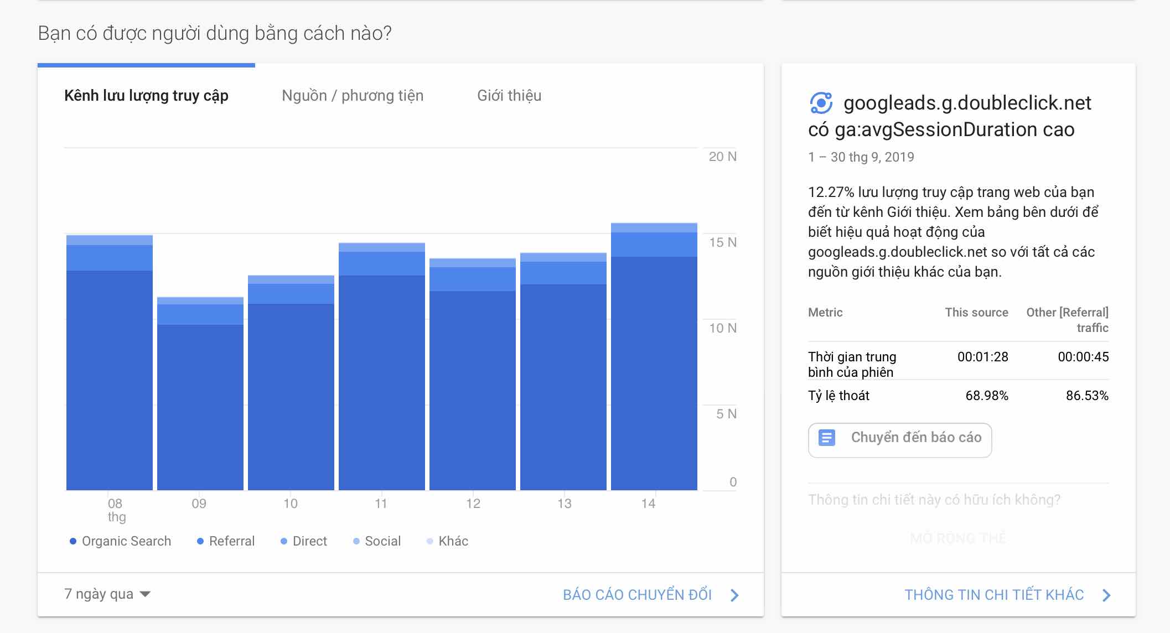Click the chevron arrow next to BÁO CÁO CHUYỂN ĐỔI
1170x633 pixels.
point(734,595)
